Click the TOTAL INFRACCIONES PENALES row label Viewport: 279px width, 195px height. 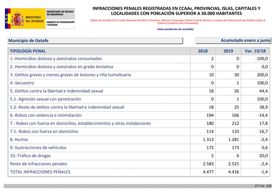coord(40,172)
